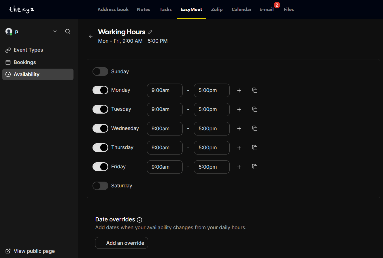Switch to the Zulip tab
The height and width of the screenshot is (258, 383).
pos(217,9)
